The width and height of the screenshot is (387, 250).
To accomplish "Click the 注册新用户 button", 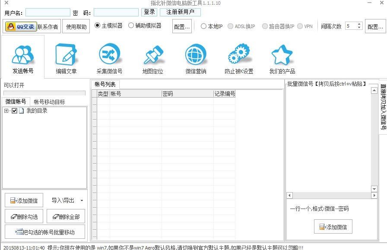I will click(x=180, y=12).
